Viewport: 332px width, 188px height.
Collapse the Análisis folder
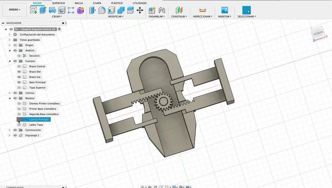click(9, 51)
